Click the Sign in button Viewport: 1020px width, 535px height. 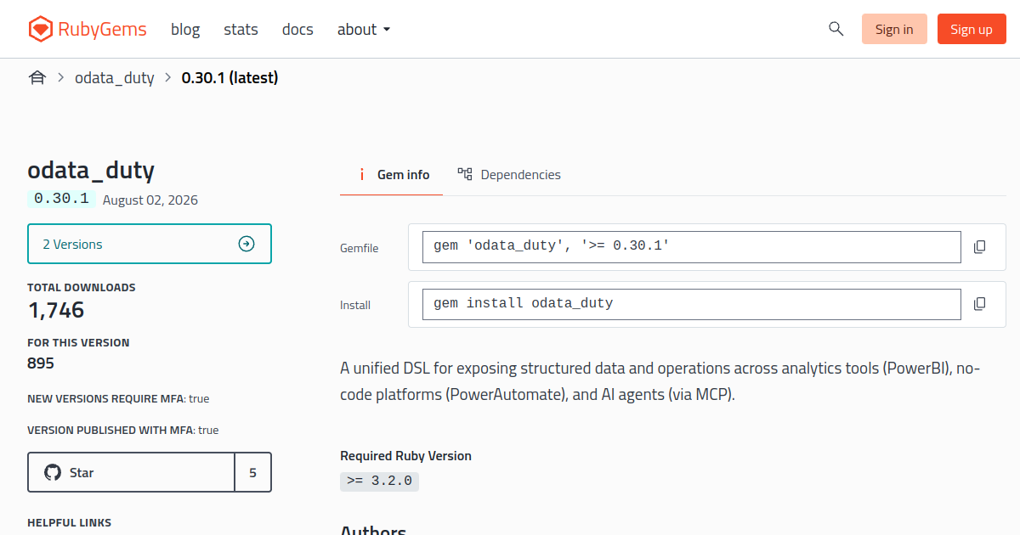coord(894,29)
